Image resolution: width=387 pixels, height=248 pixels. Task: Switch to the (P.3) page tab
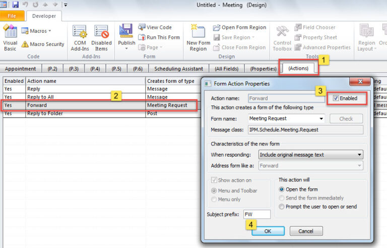pos(74,69)
